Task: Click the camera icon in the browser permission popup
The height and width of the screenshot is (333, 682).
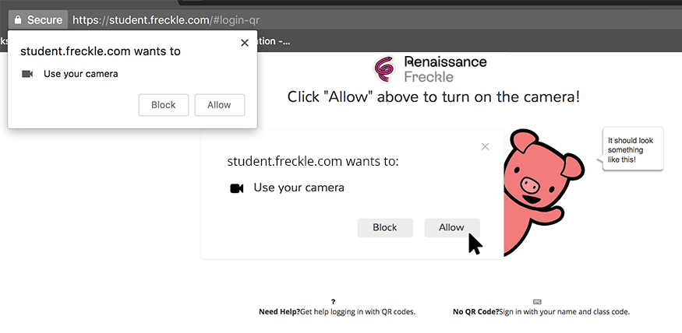Action: click(27, 74)
